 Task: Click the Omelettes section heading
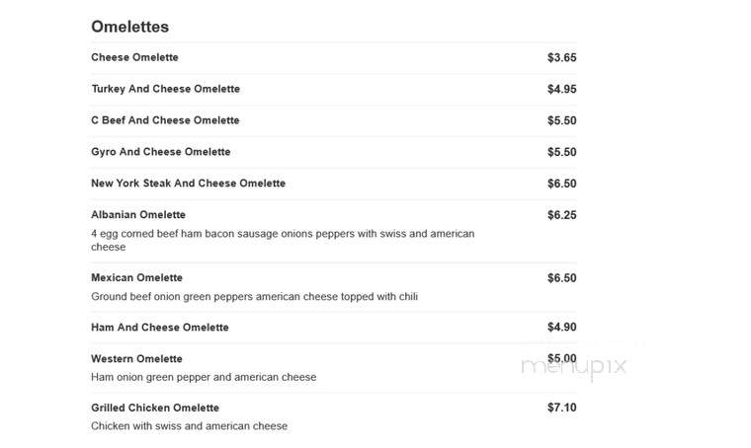129,27
